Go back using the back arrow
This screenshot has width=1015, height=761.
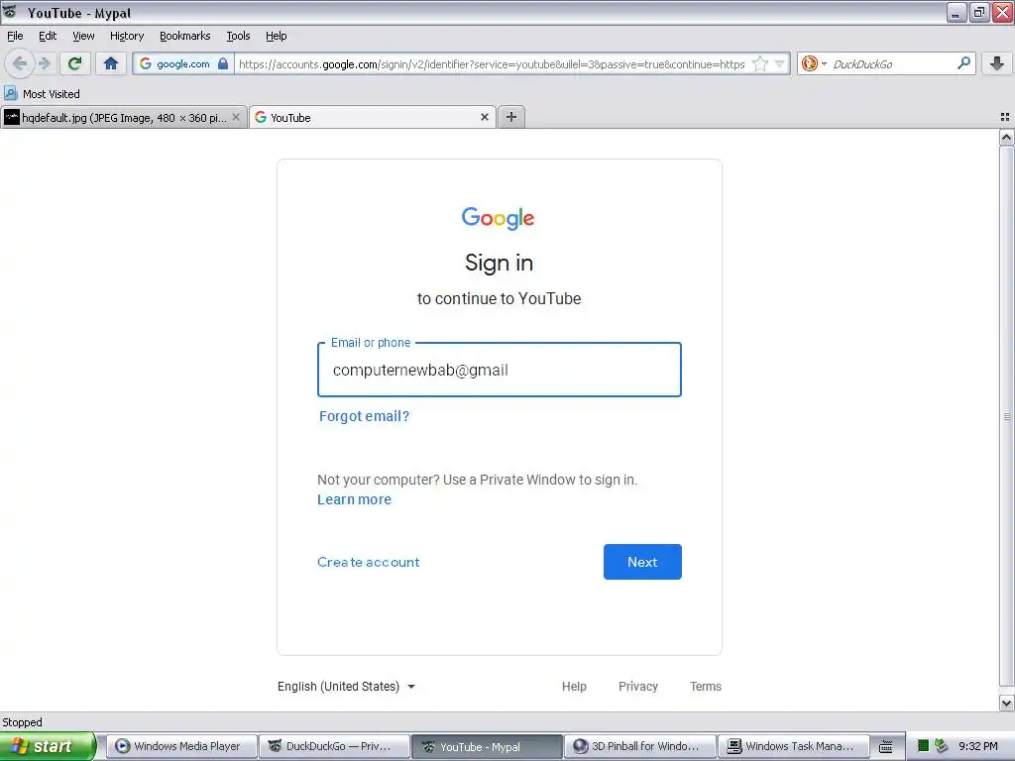pyautogui.click(x=20, y=63)
